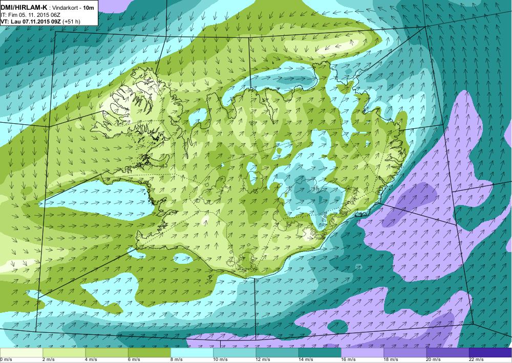The width and height of the screenshot is (512, 363).
Task: Click the '(+51 h)' forecast offset text
Action: point(71,21)
